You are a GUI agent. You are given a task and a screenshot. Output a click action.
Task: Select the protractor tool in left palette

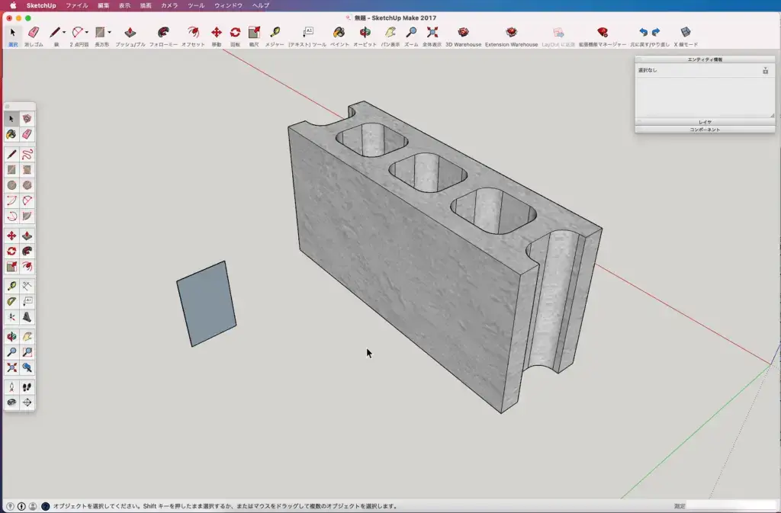pyautogui.click(x=11, y=301)
